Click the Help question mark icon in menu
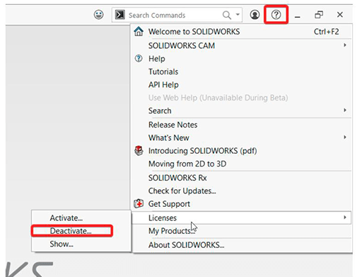This screenshot has height=277, width=362. coord(139,58)
